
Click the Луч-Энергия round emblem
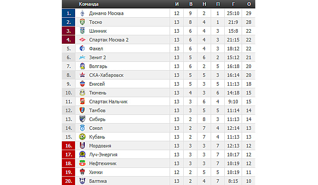(82, 155)
